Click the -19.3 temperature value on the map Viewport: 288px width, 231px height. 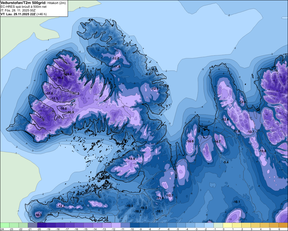coord(60,78)
